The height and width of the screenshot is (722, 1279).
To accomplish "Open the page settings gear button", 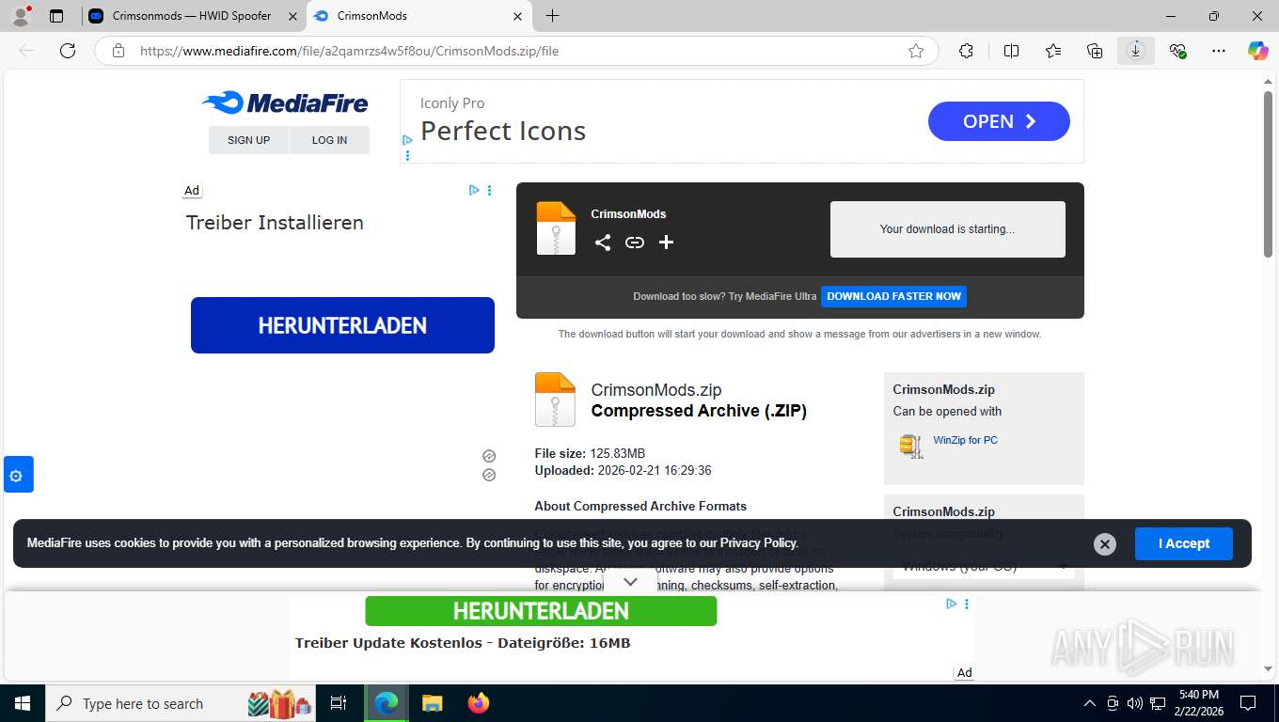I will [16, 476].
